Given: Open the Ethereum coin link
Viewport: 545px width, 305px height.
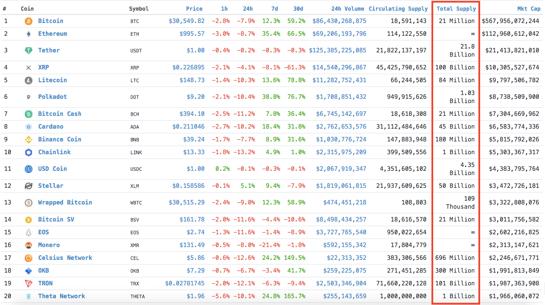Looking at the screenshot, I should tap(52, 34).
